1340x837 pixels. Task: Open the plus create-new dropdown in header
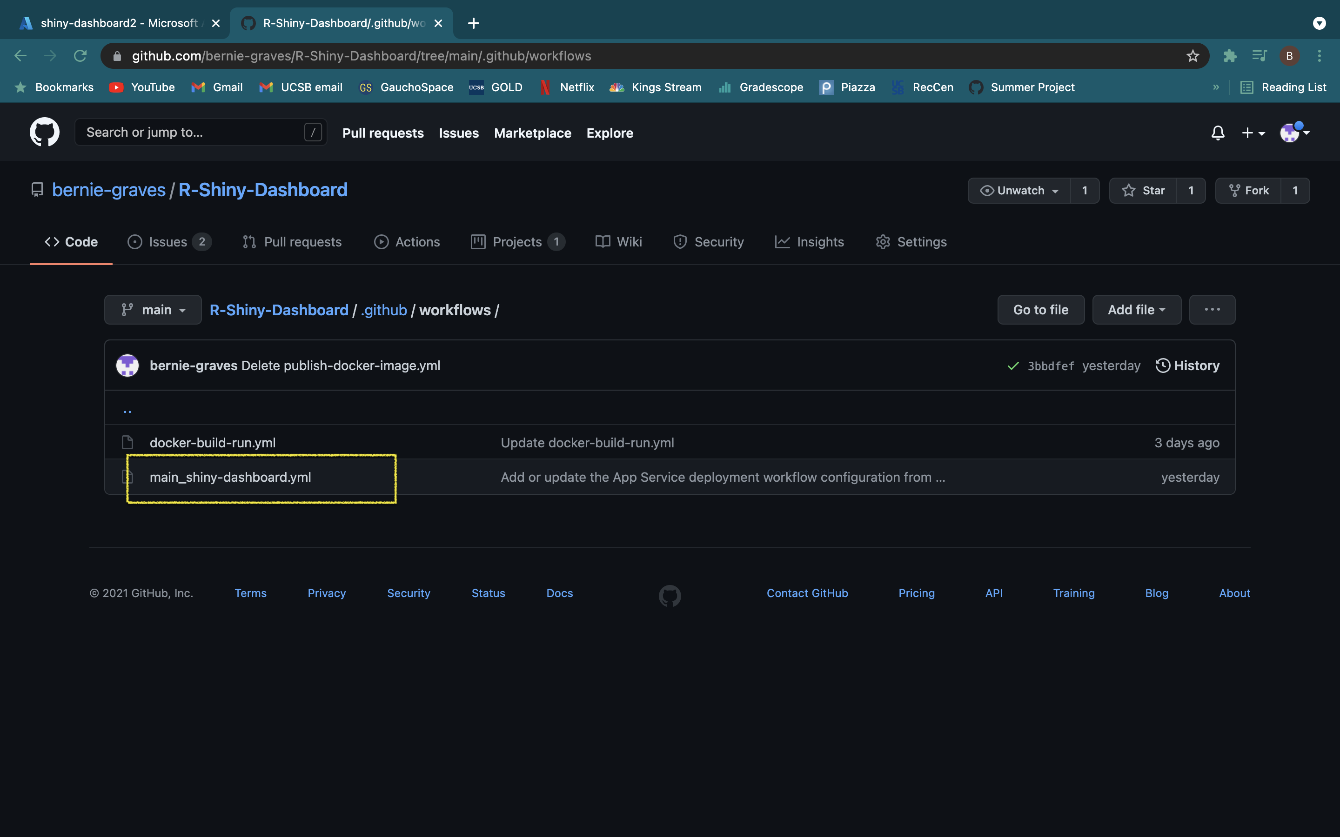tap(1253, 133)
